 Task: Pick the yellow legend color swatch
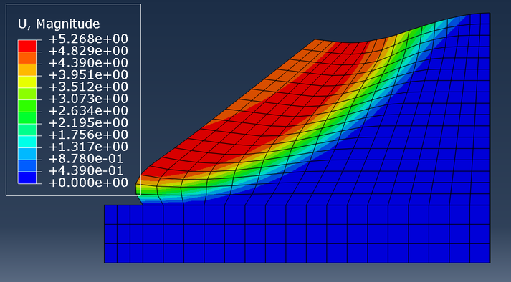point(27,82)
